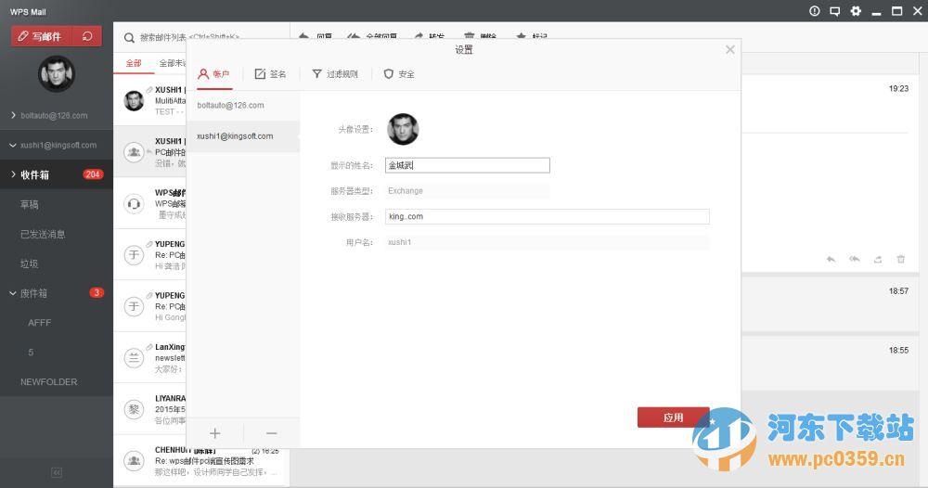
Task: Click the avatar image in 头像设置
Action: click(403, 129)
